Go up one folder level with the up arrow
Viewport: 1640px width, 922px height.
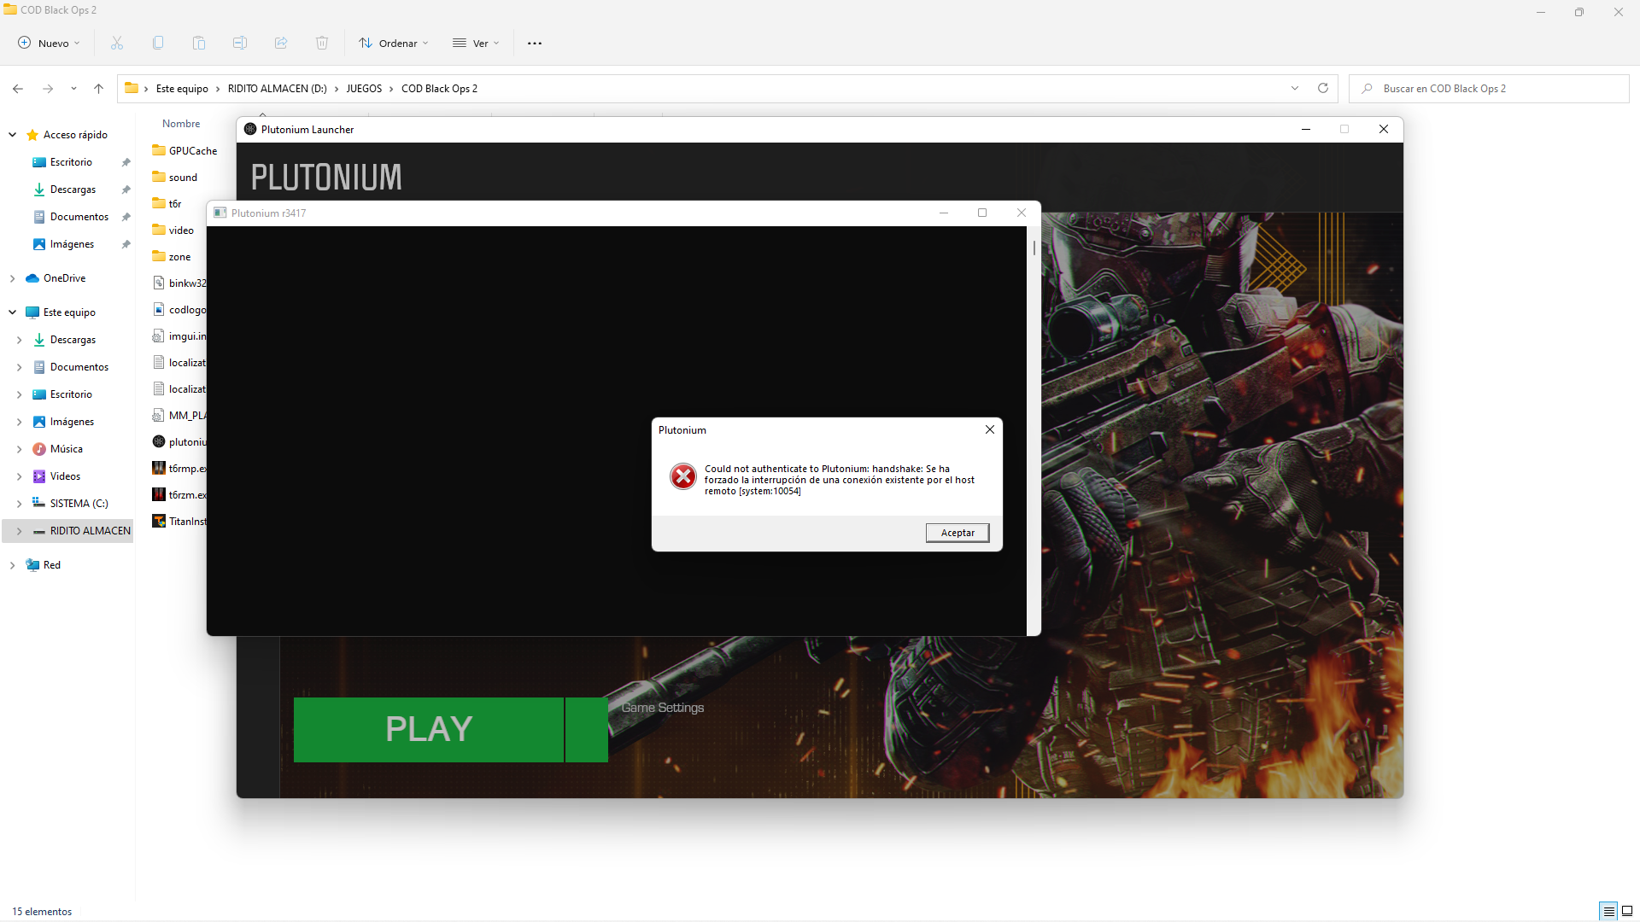click(98, 89)
